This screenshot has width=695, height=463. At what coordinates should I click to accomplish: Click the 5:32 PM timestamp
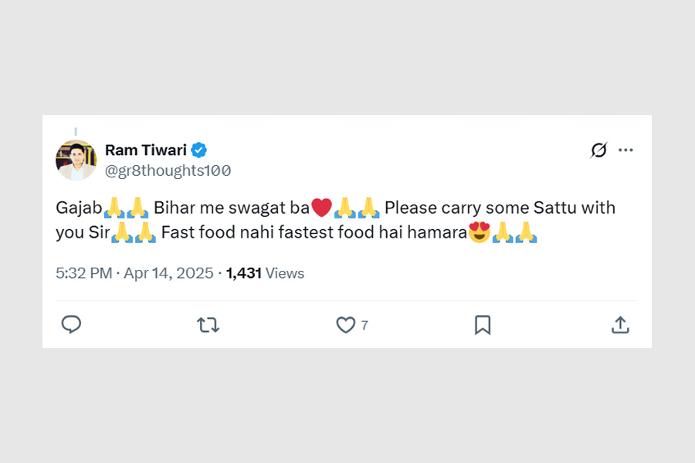(84, 273)
